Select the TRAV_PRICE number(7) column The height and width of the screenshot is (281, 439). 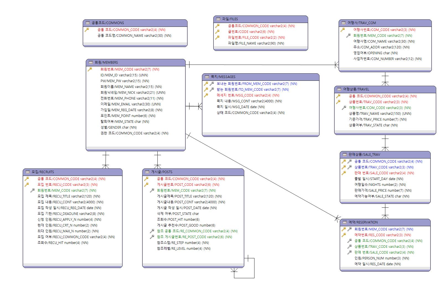tap(378, 119)
